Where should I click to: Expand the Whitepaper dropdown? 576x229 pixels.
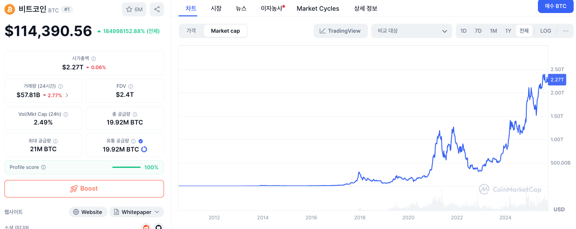pyautogui.click(x=137, y=212)
